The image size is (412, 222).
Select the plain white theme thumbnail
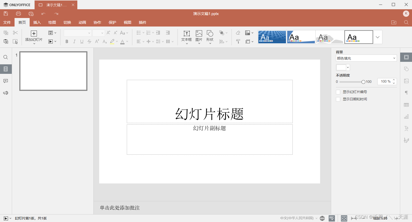359,37
